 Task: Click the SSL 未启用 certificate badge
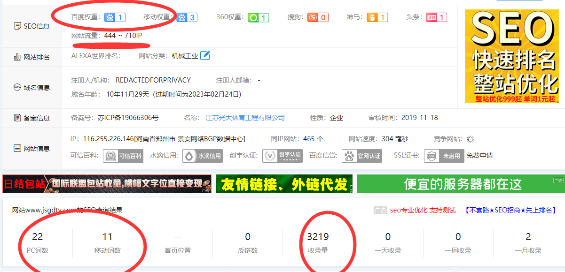tap(444, 156)
